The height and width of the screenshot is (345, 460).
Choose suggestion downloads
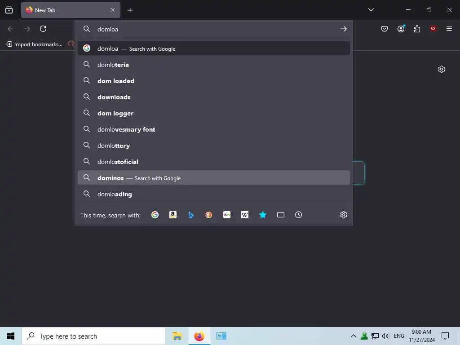[x=213, y=97]
